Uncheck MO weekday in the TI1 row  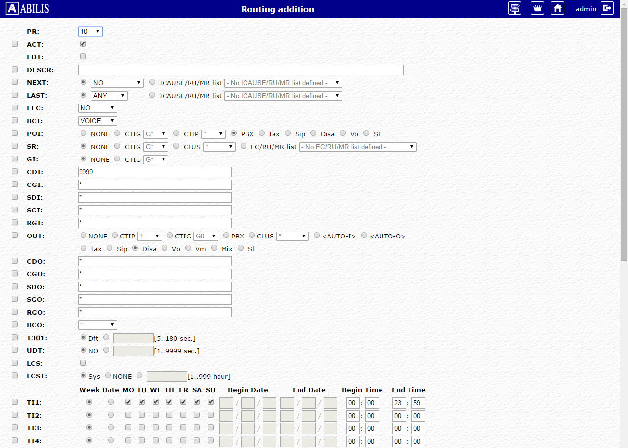click(x=128, y=402)
